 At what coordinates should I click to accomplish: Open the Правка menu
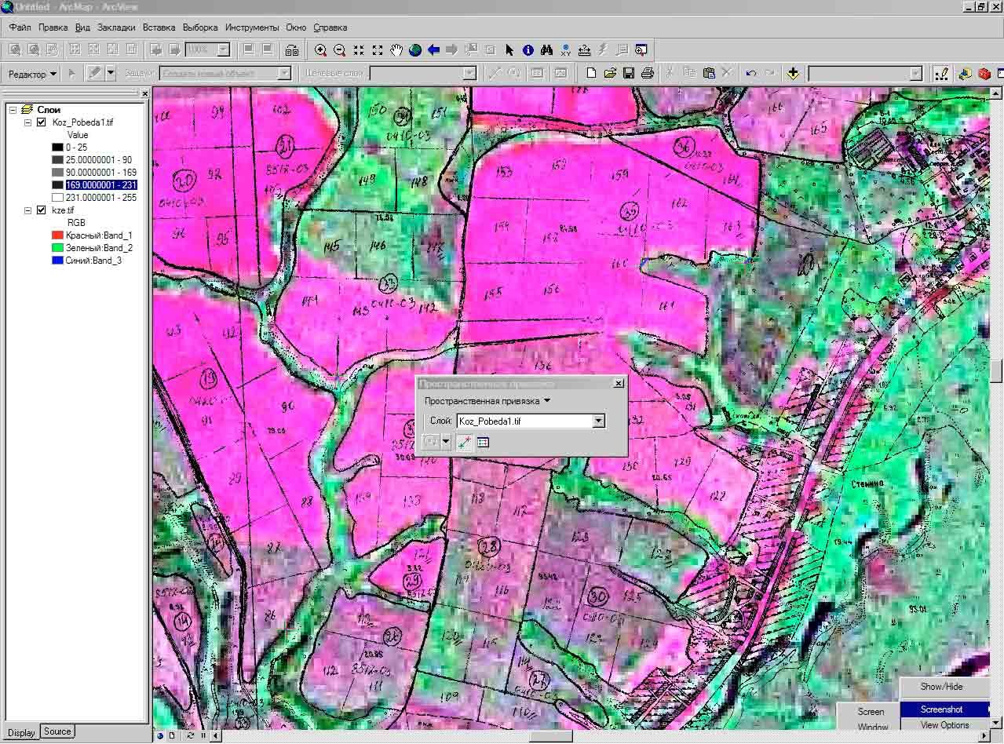click(x=53, y=27)
